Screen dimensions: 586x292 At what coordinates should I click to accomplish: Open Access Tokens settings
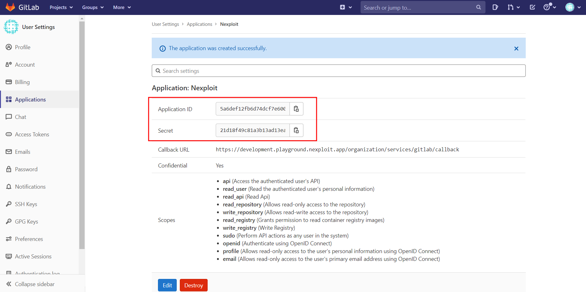[40, 134]
